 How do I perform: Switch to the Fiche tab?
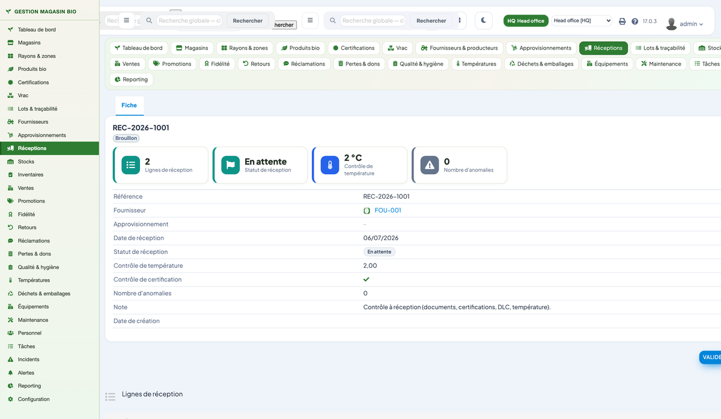point(129,105)
